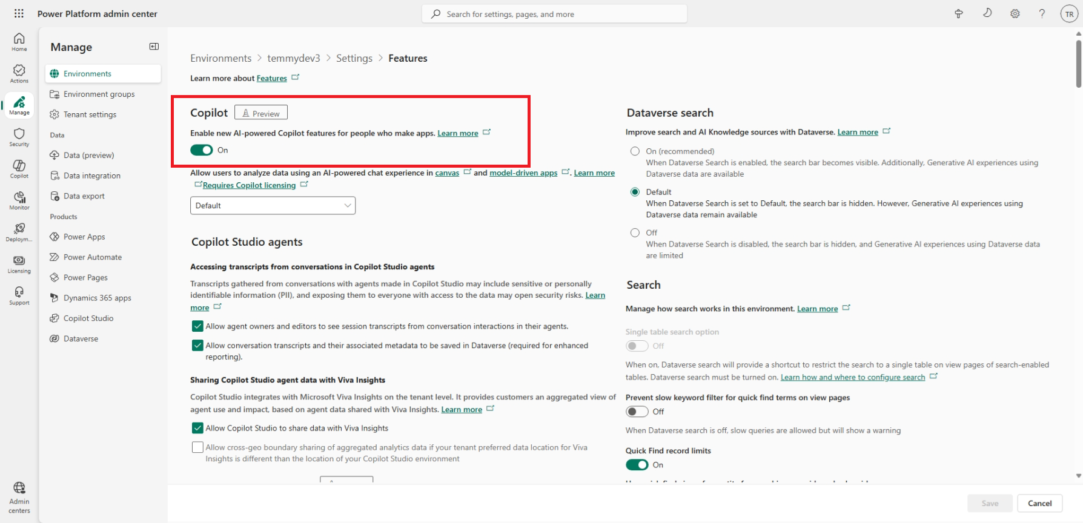Turn off the Copilot preview toggle
1083x523 pixels.
click(x=202, y=150)
